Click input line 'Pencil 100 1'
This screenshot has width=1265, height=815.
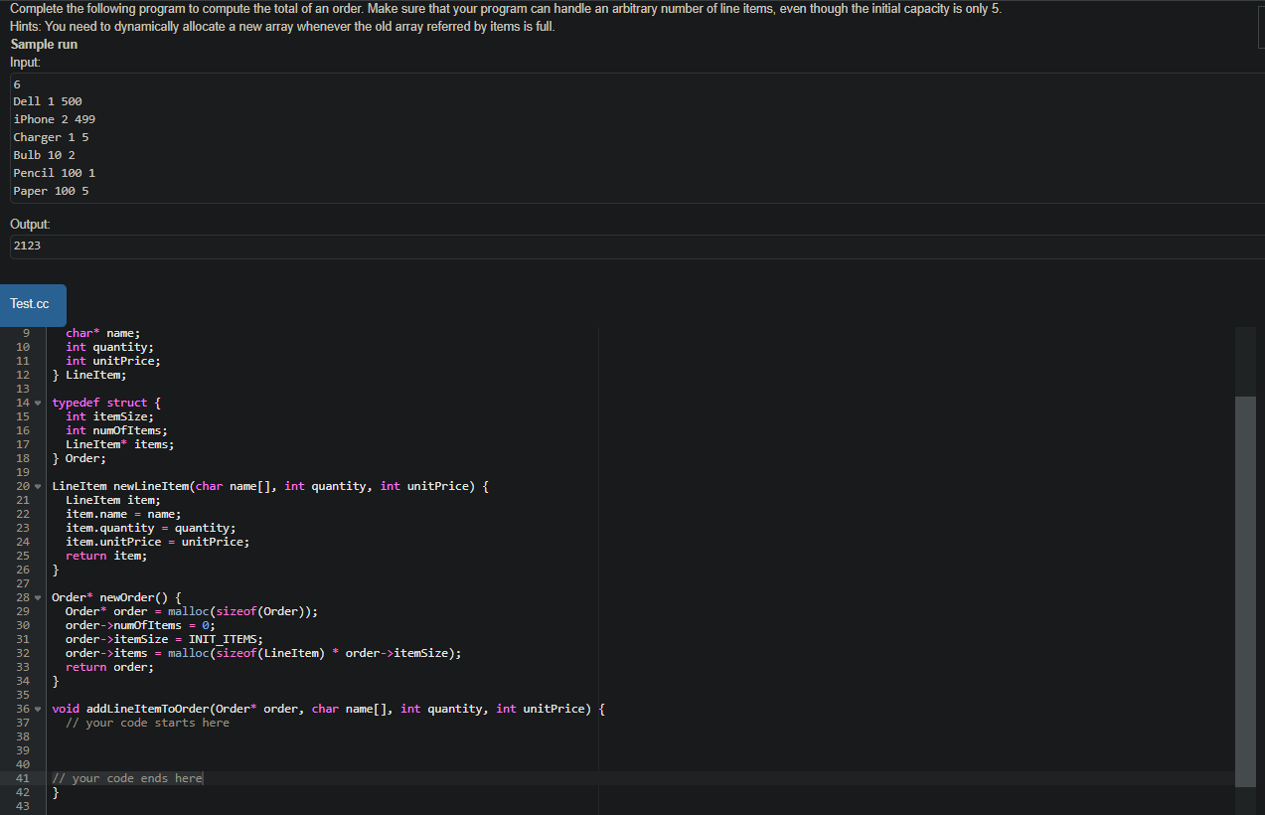[x=55, y=173]
